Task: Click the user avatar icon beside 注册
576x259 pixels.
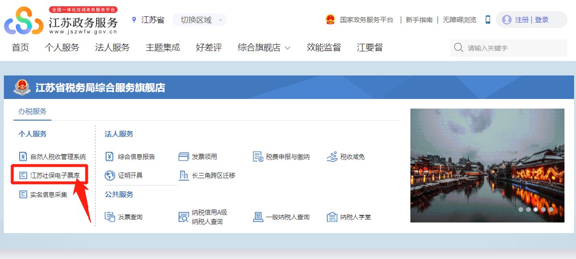Action: tap(506, 20)
